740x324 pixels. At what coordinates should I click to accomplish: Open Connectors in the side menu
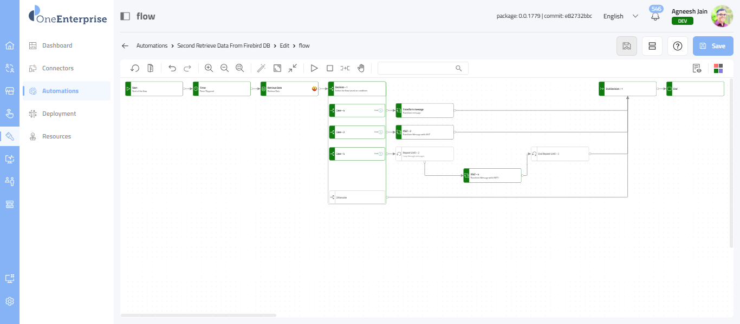(x=58, y=68)
